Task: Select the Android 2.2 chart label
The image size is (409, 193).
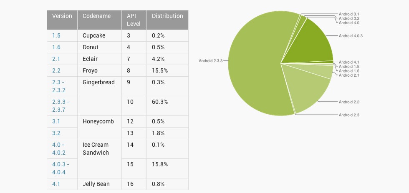Action: coord(349,102)
